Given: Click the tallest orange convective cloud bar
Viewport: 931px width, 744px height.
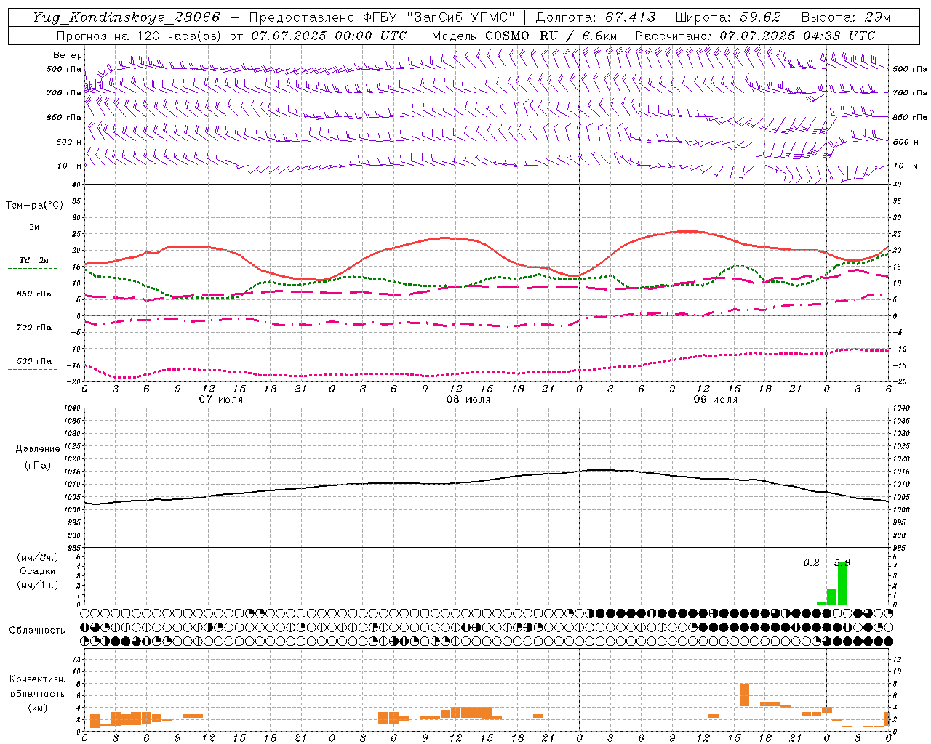Looking at the screenshot, I should pos(744,695).
